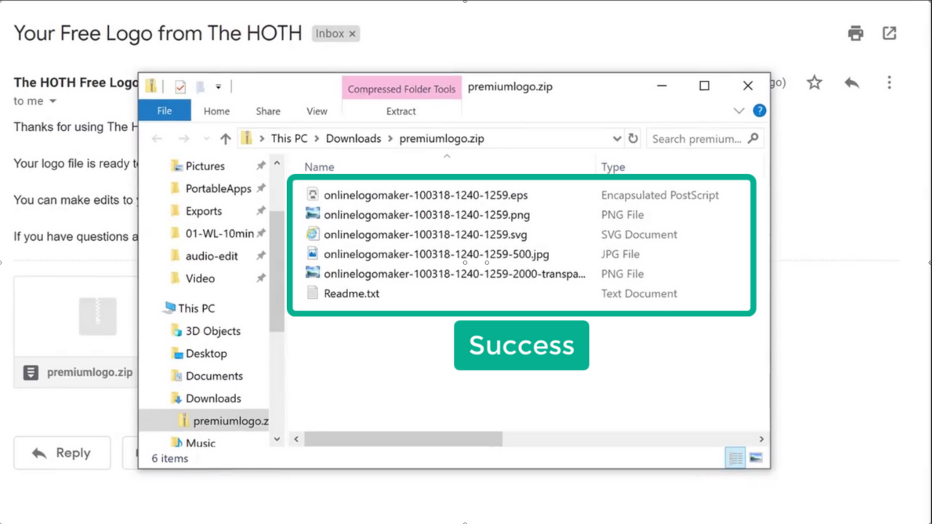Open Desktop in navigation pane
This screenshot has width=932, height=524.
pyautogui.click(x=206, y=353)
